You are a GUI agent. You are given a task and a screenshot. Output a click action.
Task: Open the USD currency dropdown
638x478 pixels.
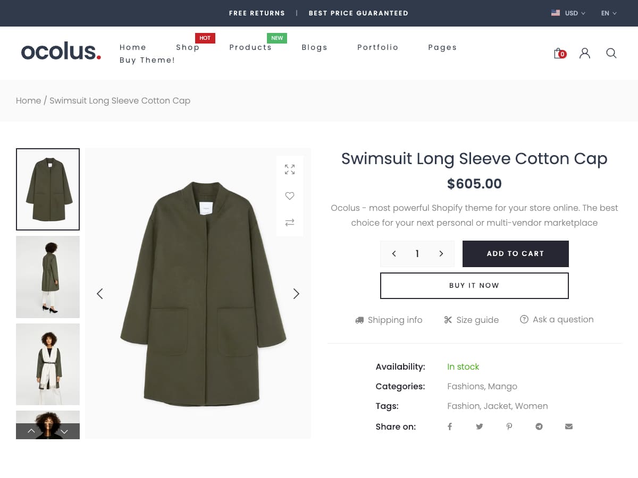tap(569, 13)
